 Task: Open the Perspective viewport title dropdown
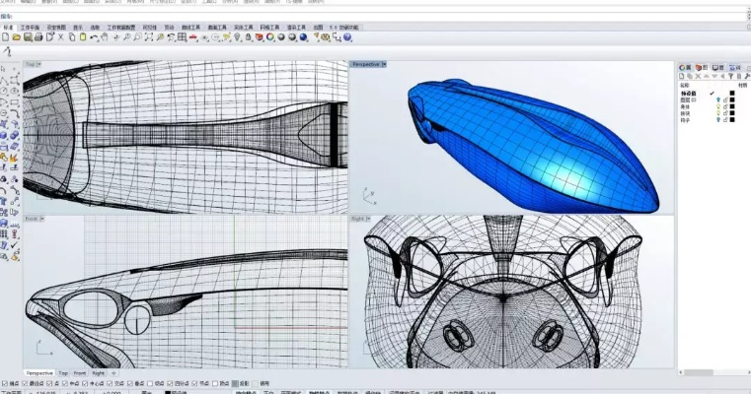[x=383, y=64]
